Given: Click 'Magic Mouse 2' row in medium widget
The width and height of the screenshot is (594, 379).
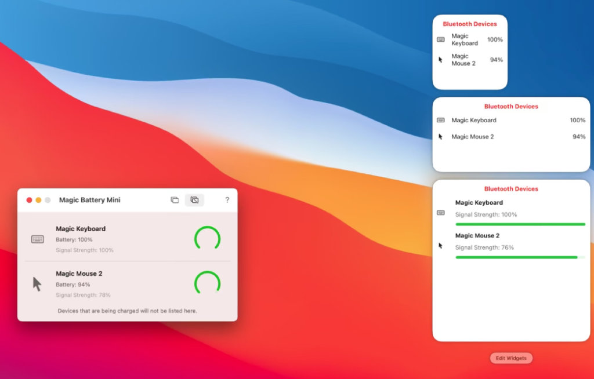Looking at the screenshot, I should click(x=511, y=137).
